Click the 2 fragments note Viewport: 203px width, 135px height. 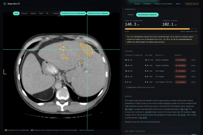pyautogui.click(x=140, y=87)
